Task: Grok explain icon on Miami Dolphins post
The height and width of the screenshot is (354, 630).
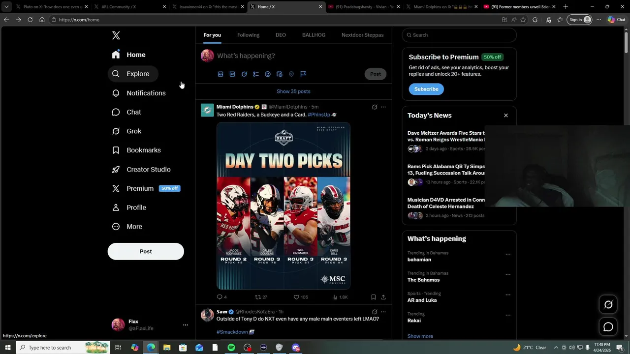Action: 375,107
